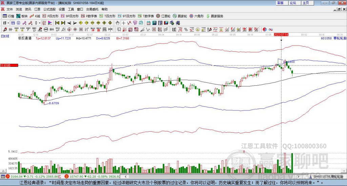
Task: Click the 极反通道 indicator name
Action: point(25,38)
